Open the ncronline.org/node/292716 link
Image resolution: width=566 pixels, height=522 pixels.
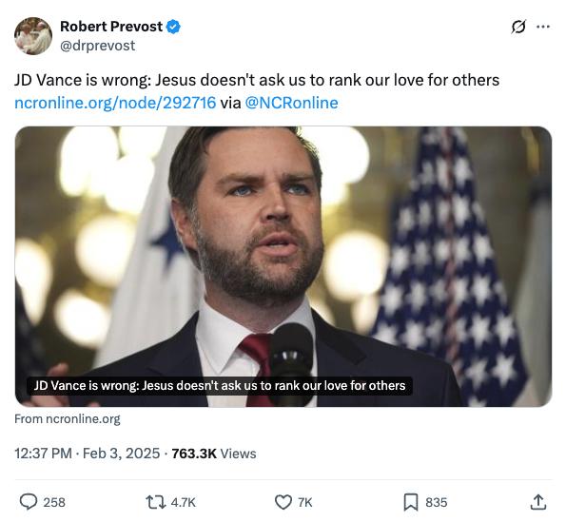(115, 103)
